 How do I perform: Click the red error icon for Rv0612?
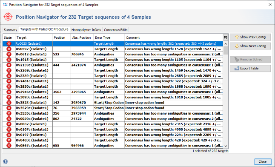[9, 54]
